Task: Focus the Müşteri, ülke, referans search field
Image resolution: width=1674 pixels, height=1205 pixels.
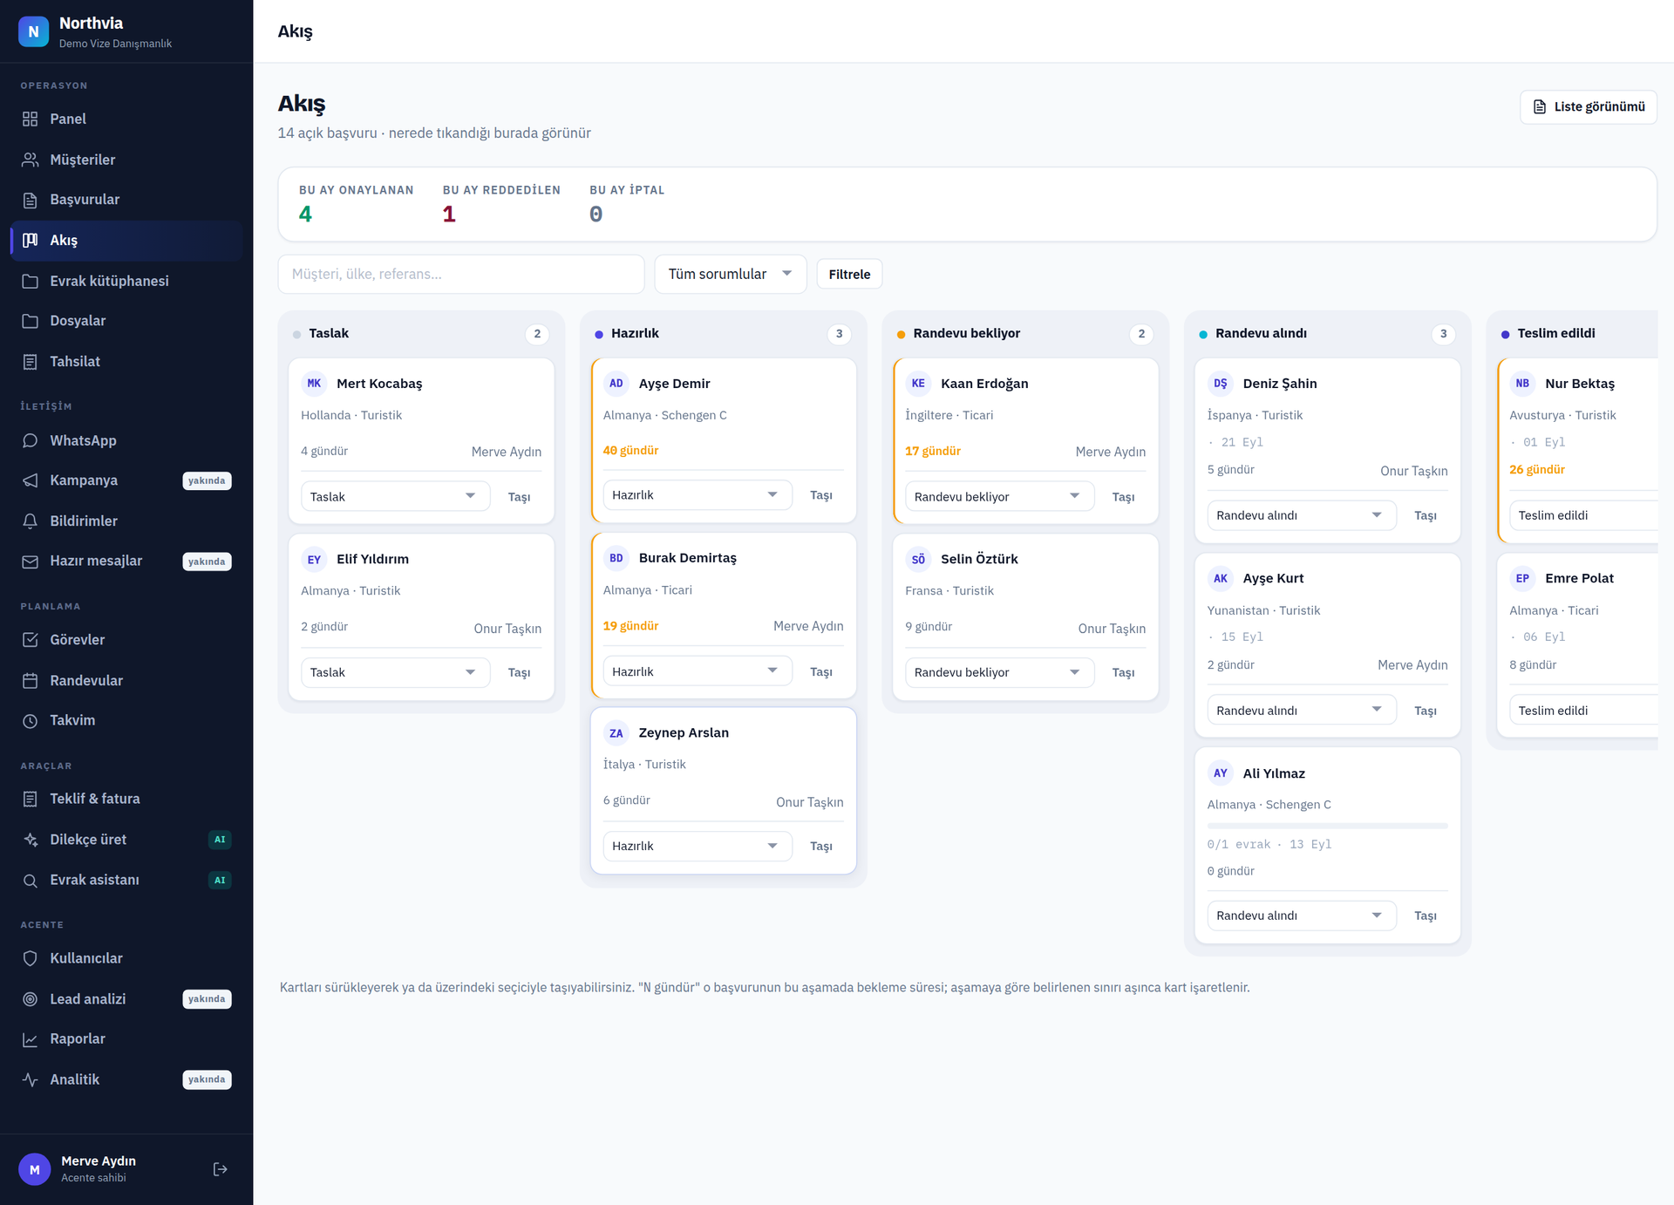Action: tap(461, 274)
